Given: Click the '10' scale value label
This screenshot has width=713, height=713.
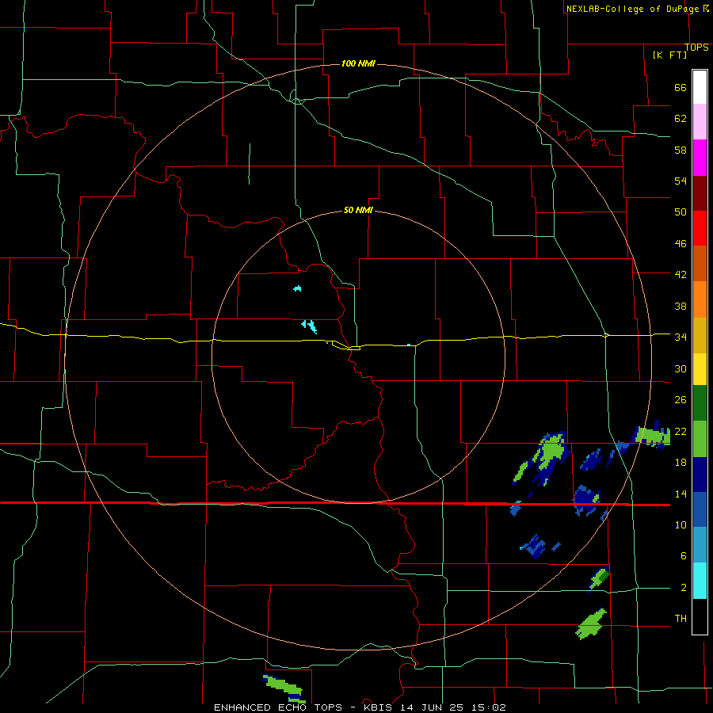Looking at the screenshot, I should click(x=681, y=524).
